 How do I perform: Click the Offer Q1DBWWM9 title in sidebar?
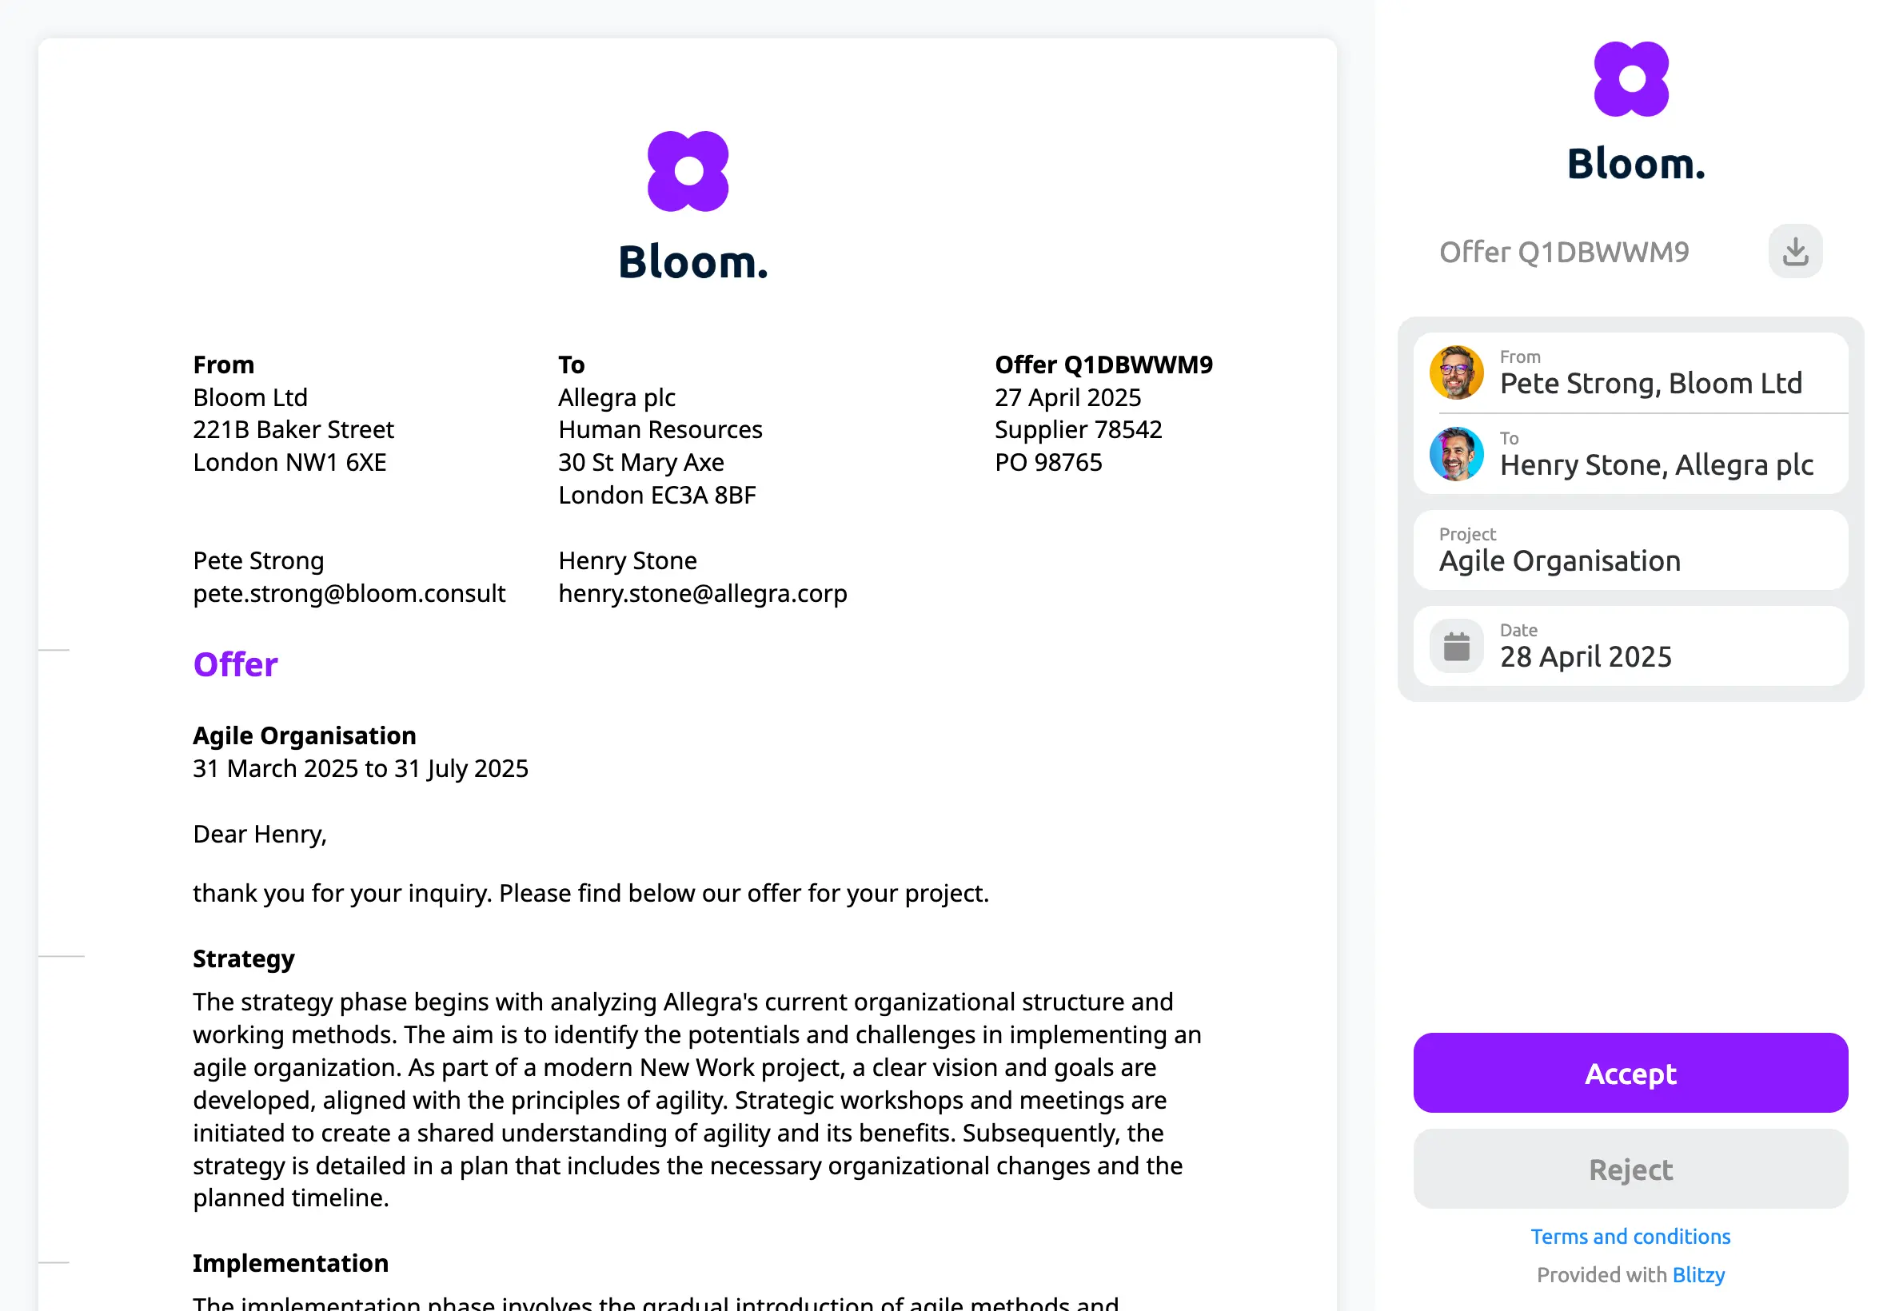point(1563,252)
